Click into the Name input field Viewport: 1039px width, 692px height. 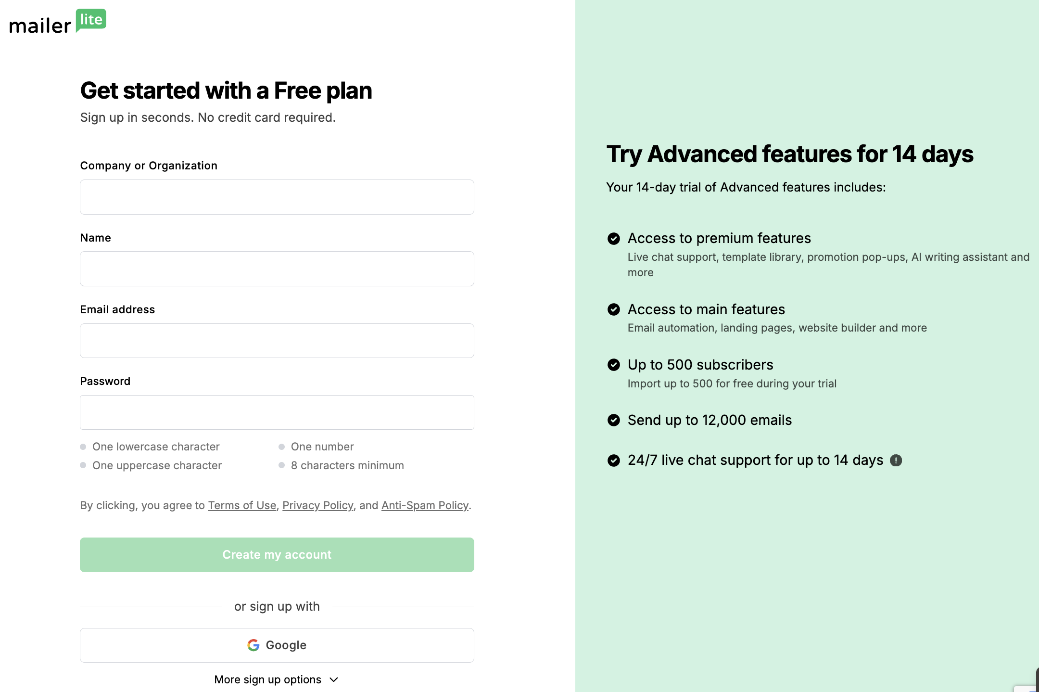pos(277,269)
